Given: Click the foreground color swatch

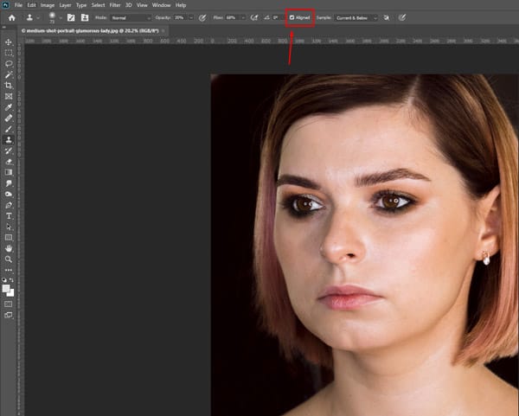Looking at the screenshot, I should point(6,289).
